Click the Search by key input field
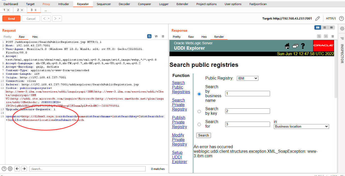345x176 pixels. [x=247, y=111]
